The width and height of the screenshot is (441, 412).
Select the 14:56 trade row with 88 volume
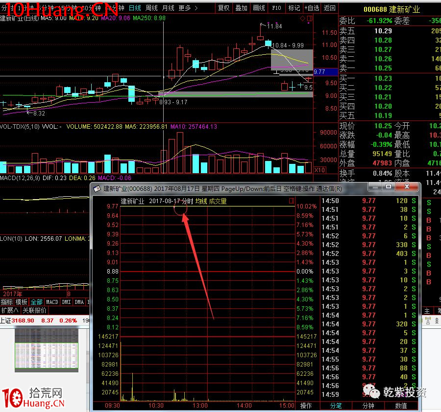pyautogui.click(x=368, y=368)
